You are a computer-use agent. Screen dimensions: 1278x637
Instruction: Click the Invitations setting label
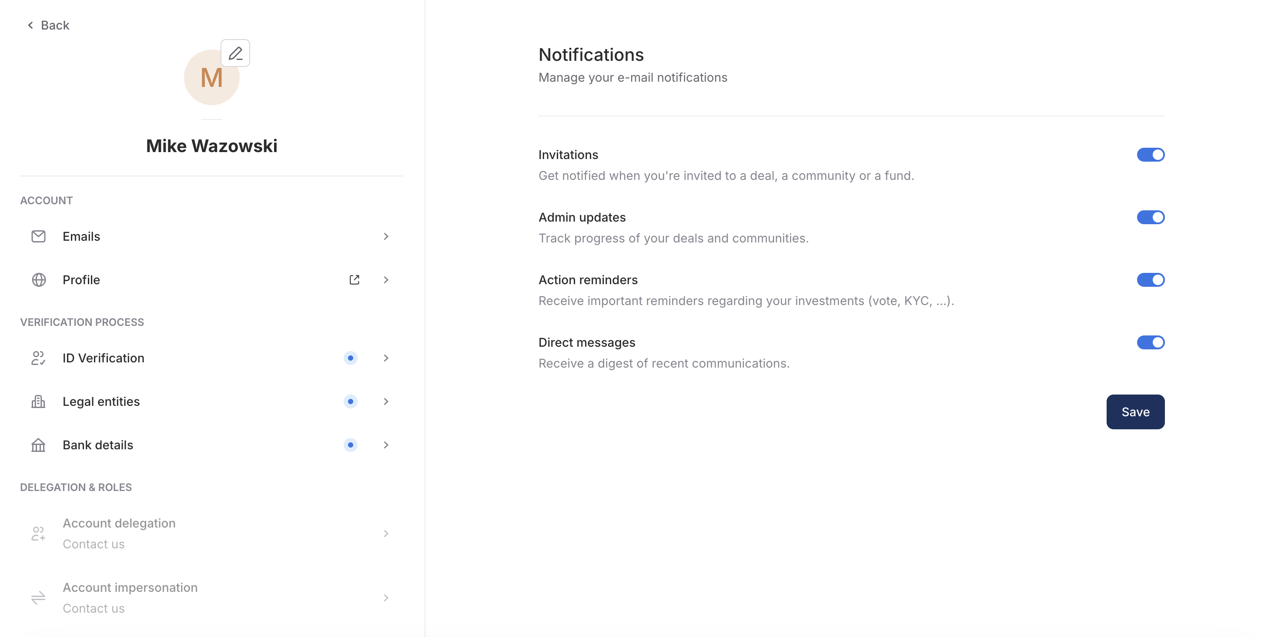point(568,155)
